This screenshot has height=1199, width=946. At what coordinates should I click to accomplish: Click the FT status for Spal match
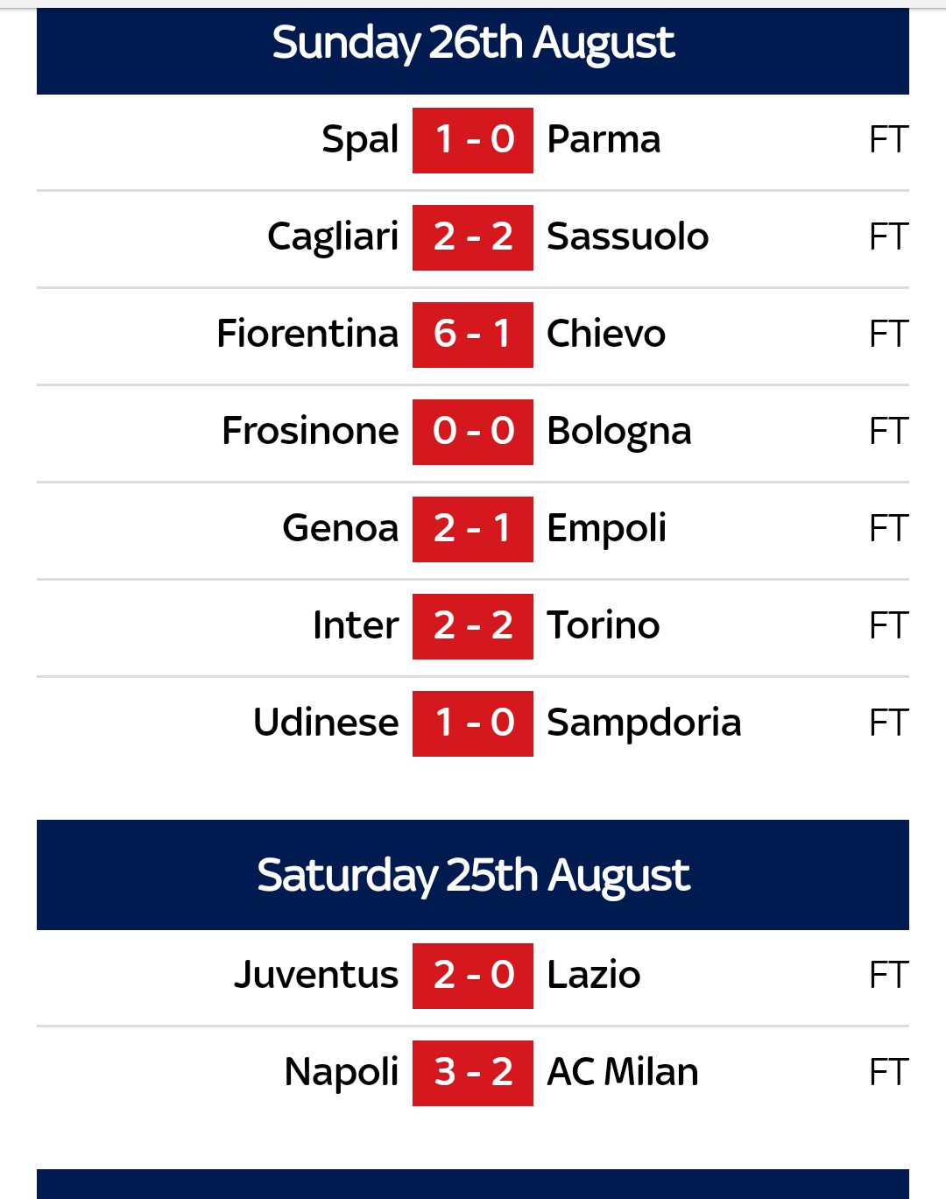(x=888, y=140)
